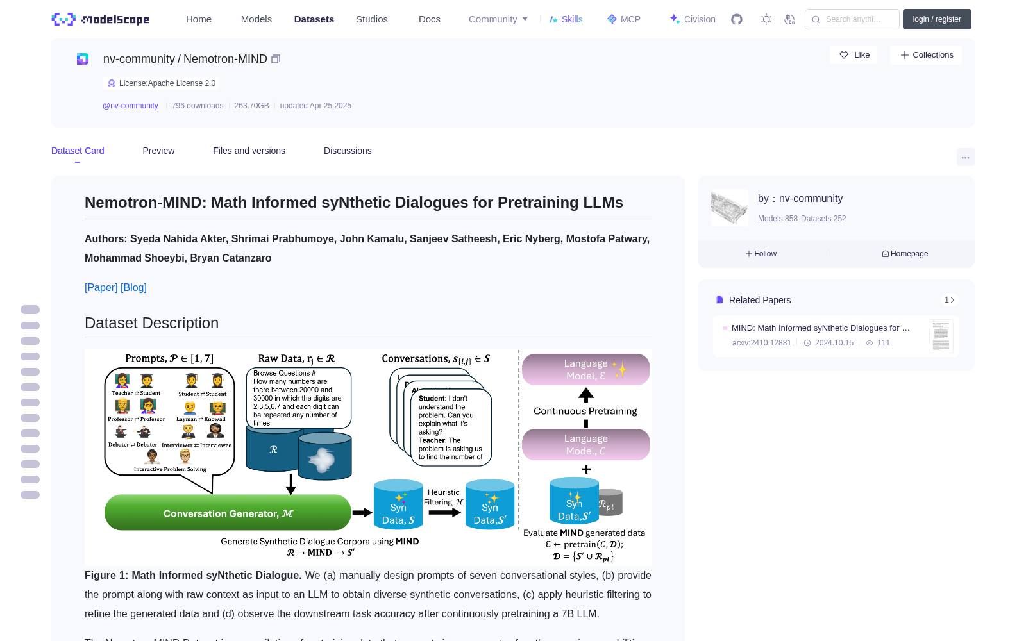Switch language with the translate icon

(789, 19)
